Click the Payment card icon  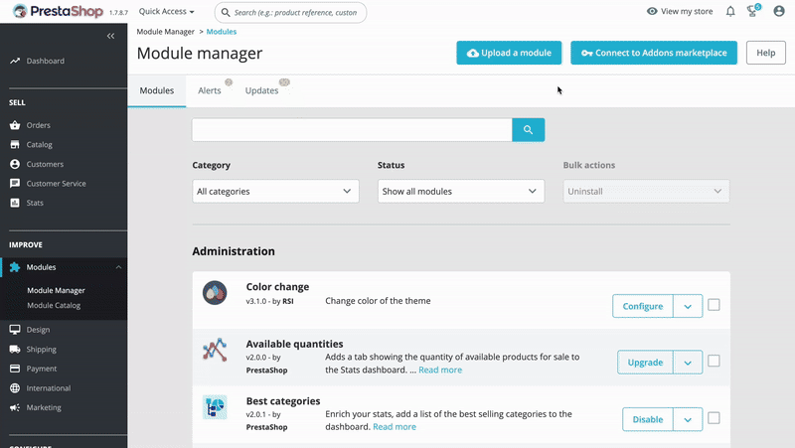pyautogui.click(x=15, y=369)
